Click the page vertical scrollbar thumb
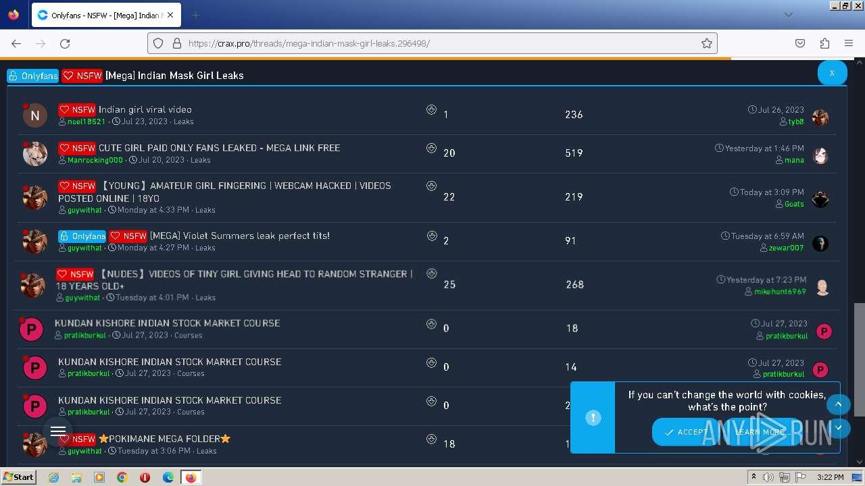The image size is (865, 486). point(859,359)
